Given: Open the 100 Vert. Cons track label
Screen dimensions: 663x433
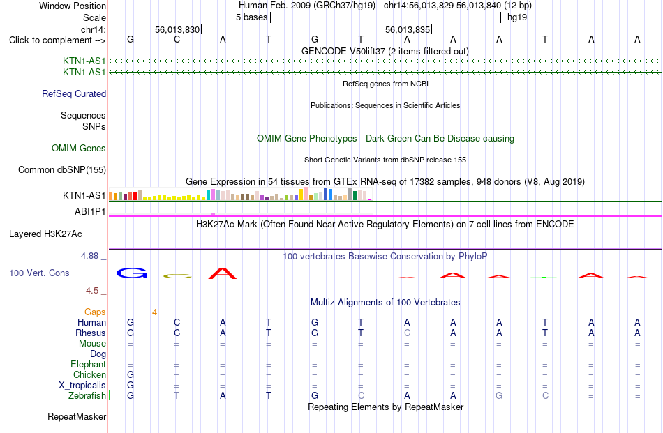Looking at the screenshot, I should (39, 273).
